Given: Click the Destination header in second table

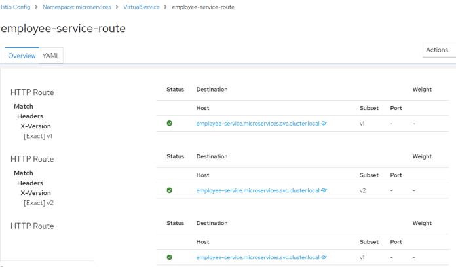Looking at the screenshot, I should click(x=212, y=156).
